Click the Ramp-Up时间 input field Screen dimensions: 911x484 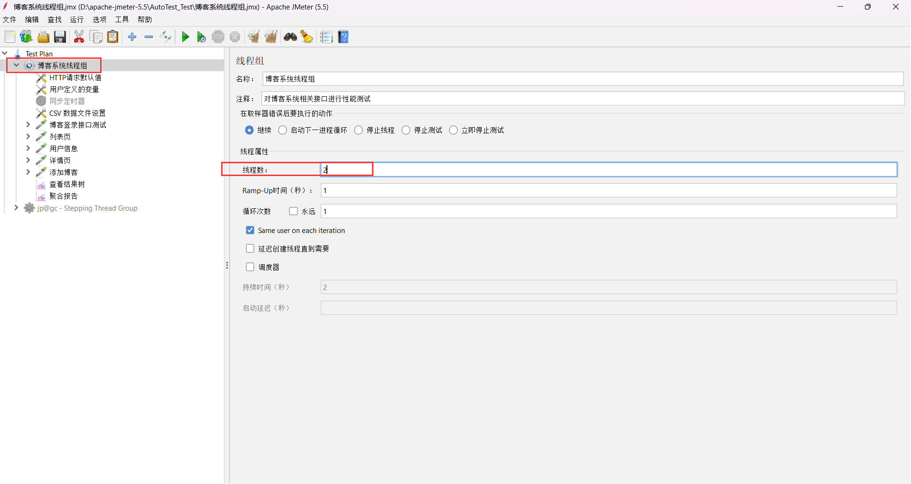[609, 190]
